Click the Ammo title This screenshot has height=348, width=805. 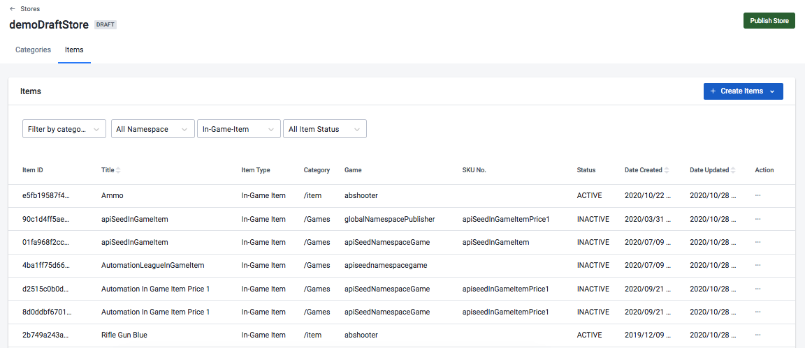(113, 196)
